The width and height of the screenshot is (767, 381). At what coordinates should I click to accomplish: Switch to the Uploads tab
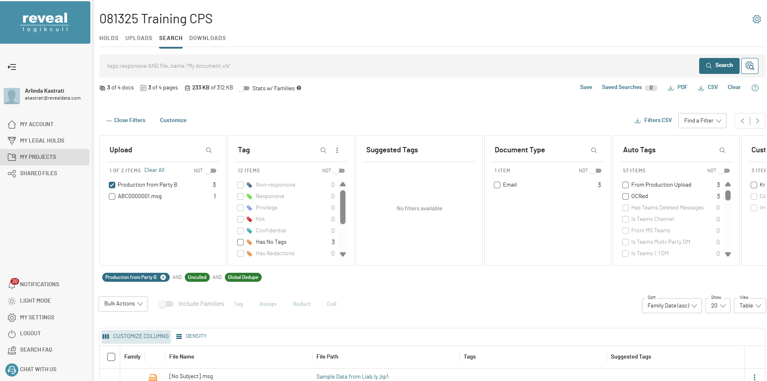coord(139,38)
